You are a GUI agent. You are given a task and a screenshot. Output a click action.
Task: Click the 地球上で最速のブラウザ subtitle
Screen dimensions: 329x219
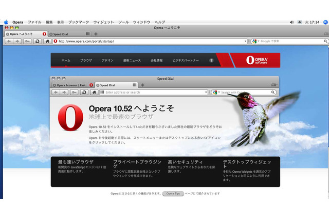tap(121, 117)
